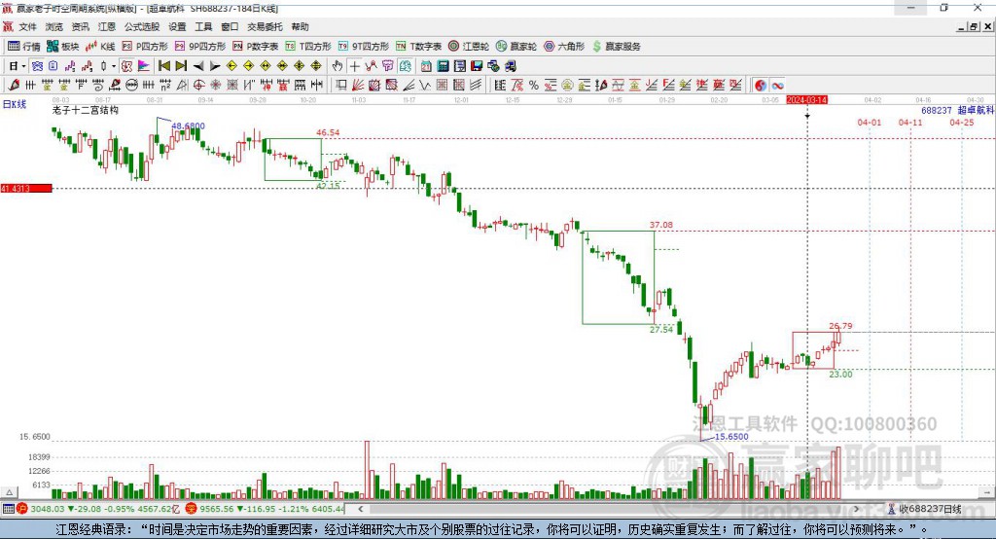Image resolution: width=996 pixels, height=539 pixels.
Task: Open the calendar icon showing 21
Action: [x=426, y=66]
